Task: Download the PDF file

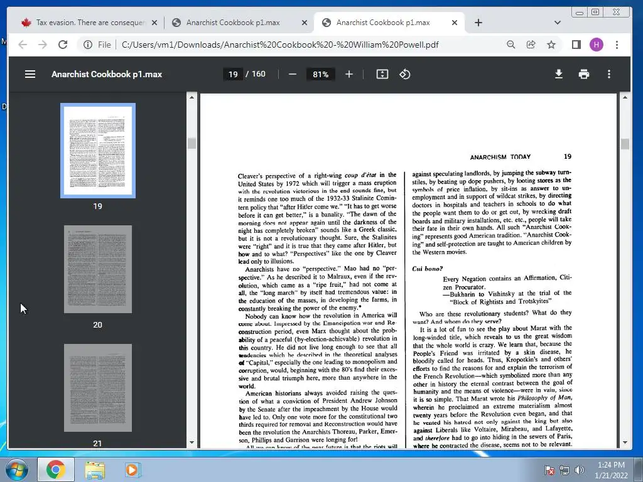Action: tap(558, 74)
